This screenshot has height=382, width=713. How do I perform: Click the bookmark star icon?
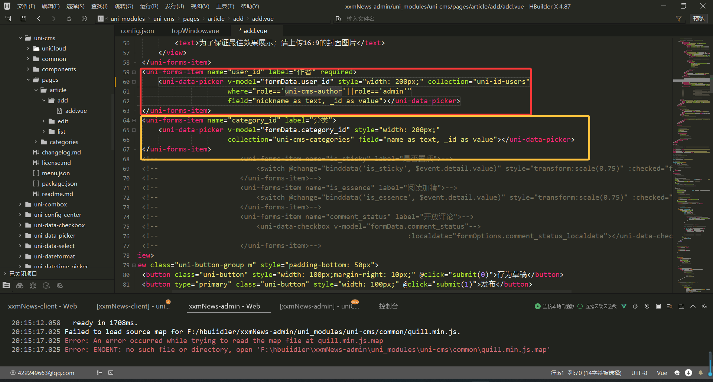69,19
